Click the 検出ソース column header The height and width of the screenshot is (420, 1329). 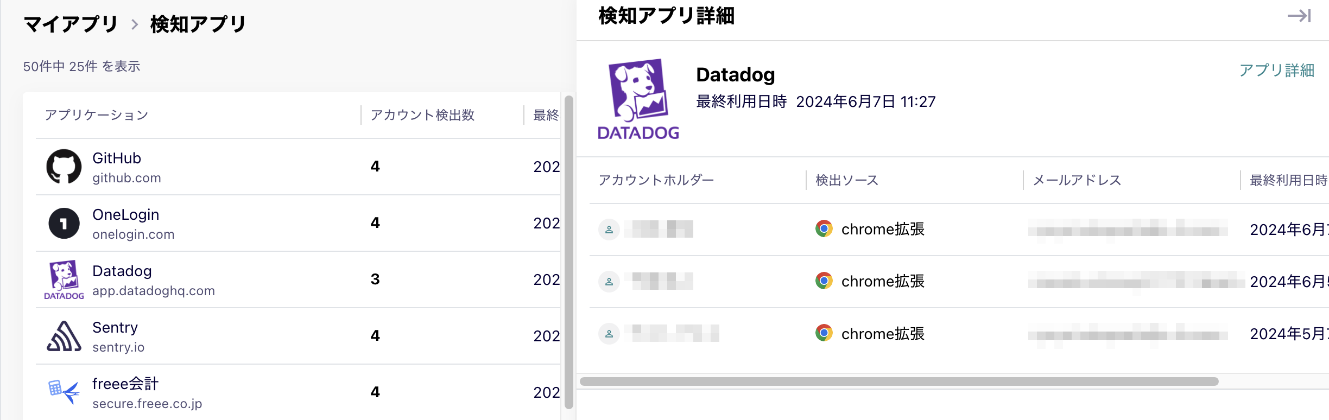click(x=847, y=180)
